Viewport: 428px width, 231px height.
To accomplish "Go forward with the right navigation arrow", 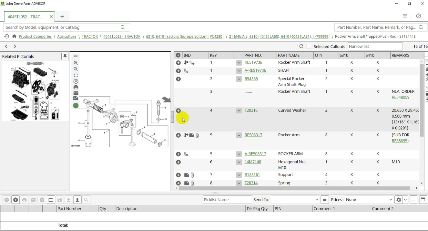I will tap(15, 47).
